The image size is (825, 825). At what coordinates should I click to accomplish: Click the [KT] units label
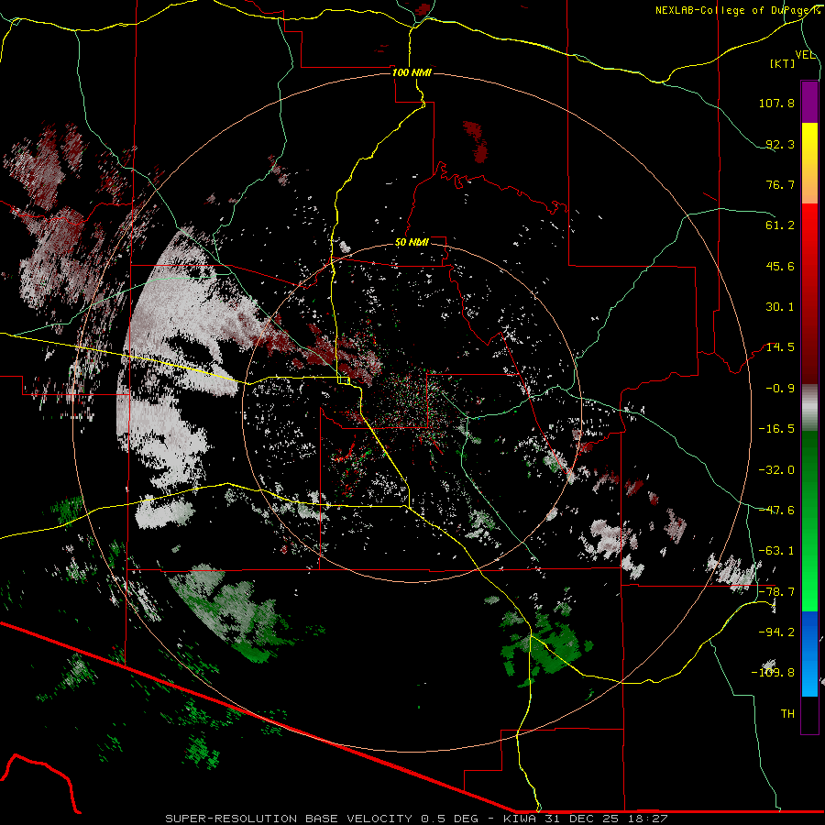(783, 63)
